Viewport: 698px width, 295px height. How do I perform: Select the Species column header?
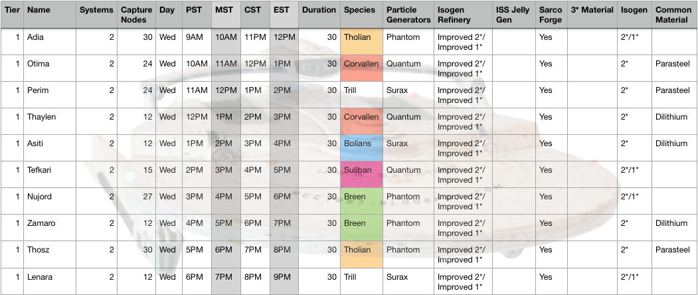click(359, 11)
